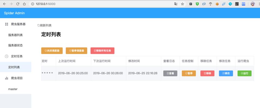260x108 pixels.
Task: Open the user profile avatar in the browser
Action: (253, 4)
